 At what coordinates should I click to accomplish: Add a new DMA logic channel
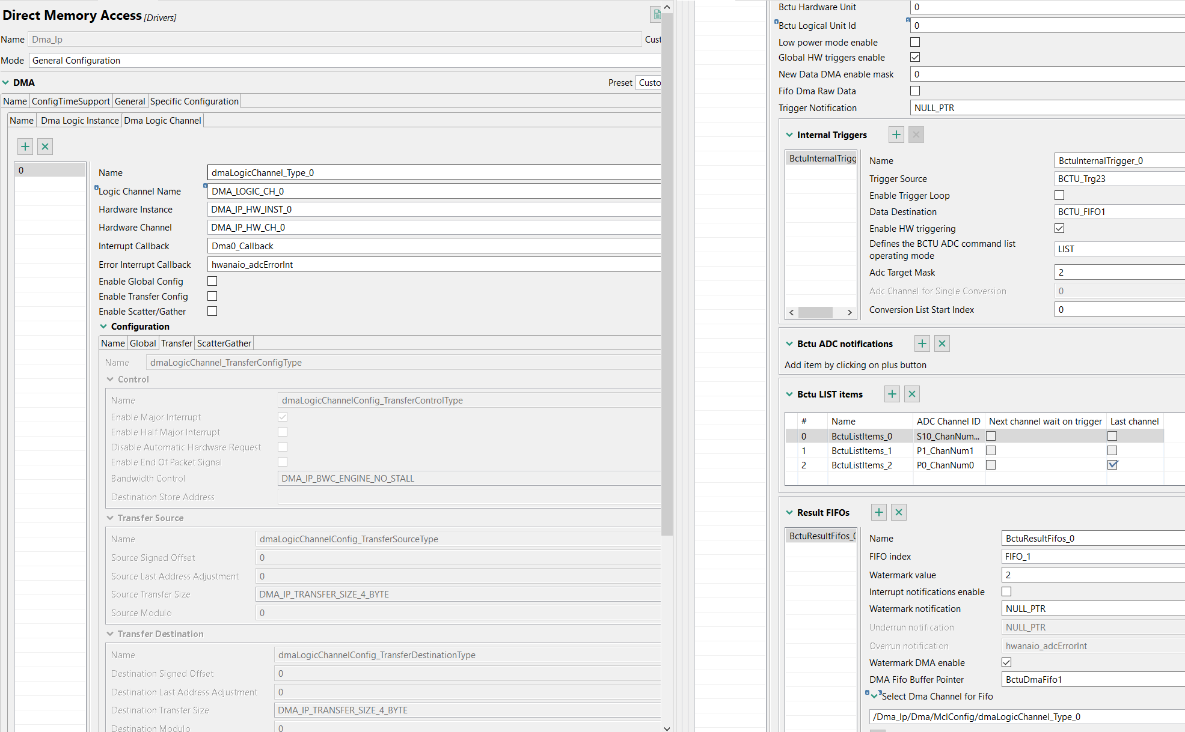tap(25, 147)
